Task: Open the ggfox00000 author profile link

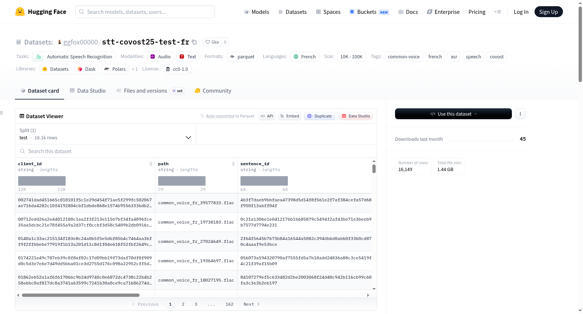Action: coord(81,42)
